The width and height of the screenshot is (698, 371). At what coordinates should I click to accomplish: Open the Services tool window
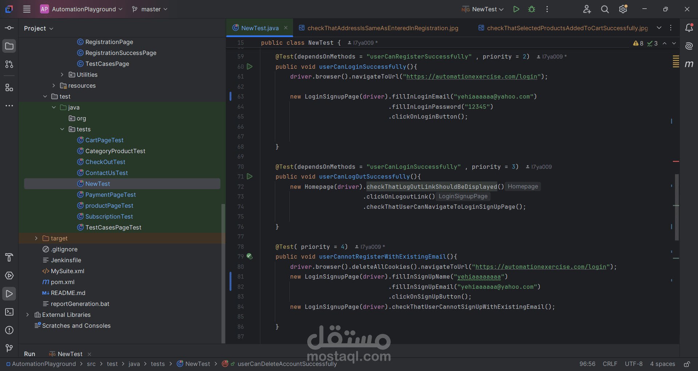click(x=9, y=276)
